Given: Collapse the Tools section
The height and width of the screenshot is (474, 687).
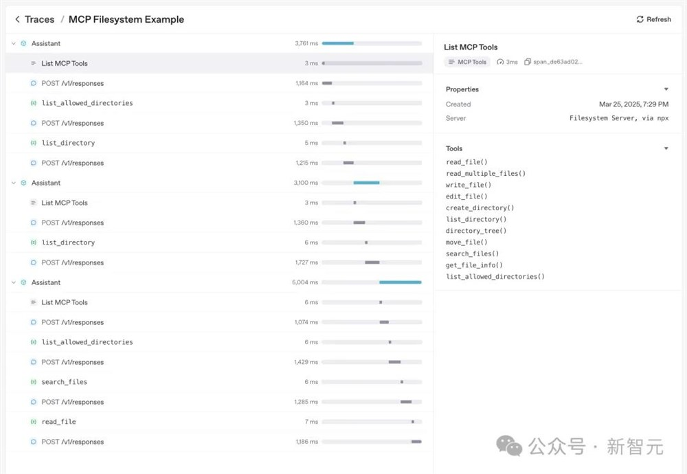Looking at the screenshot, I should click(x=666, y=148).
